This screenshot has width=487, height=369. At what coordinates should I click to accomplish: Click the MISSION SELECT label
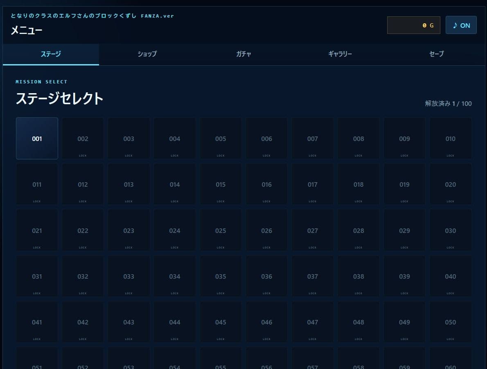42,82
